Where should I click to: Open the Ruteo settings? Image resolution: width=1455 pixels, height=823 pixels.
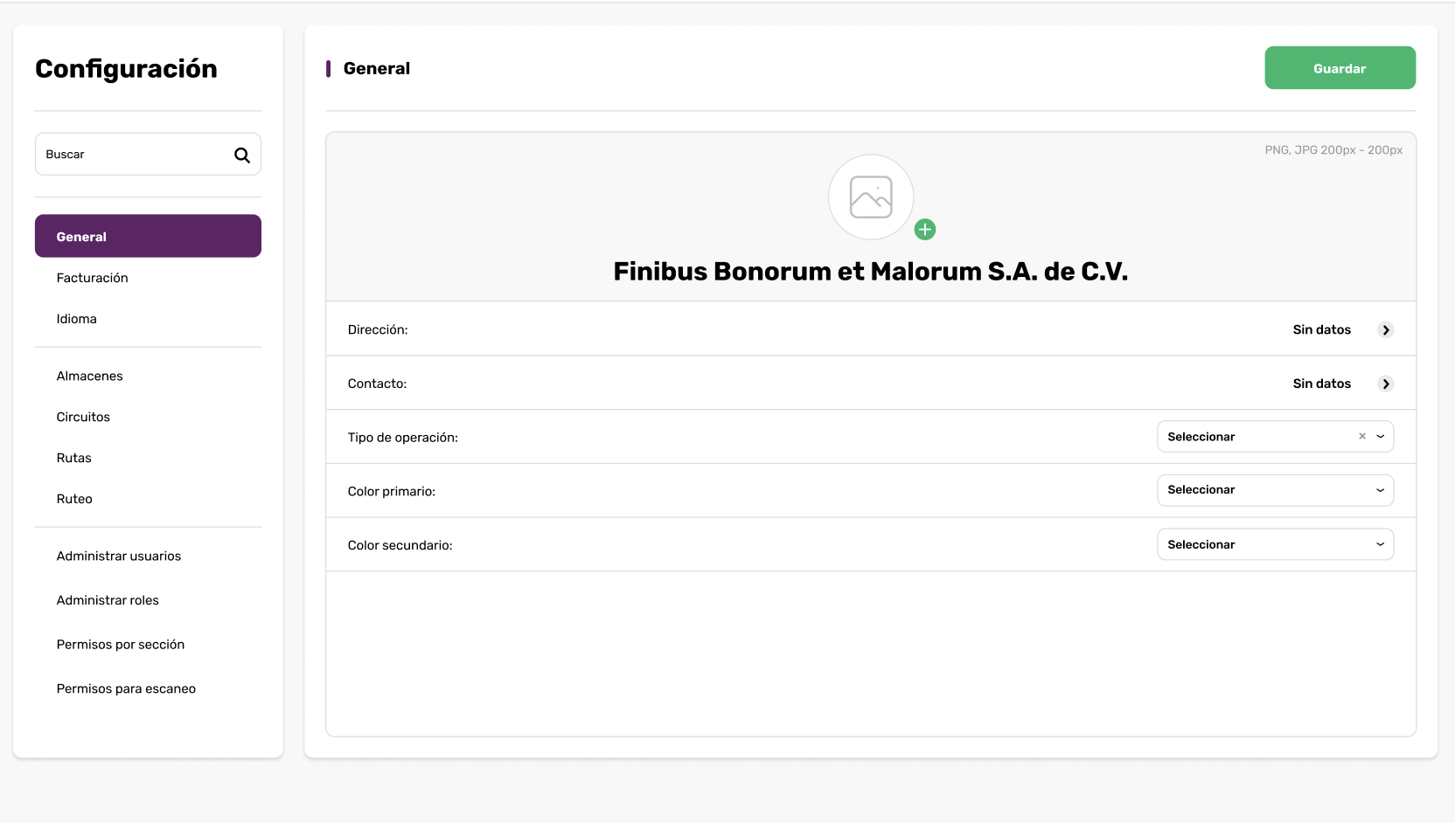pyautogui.click(x=74, y=500)
